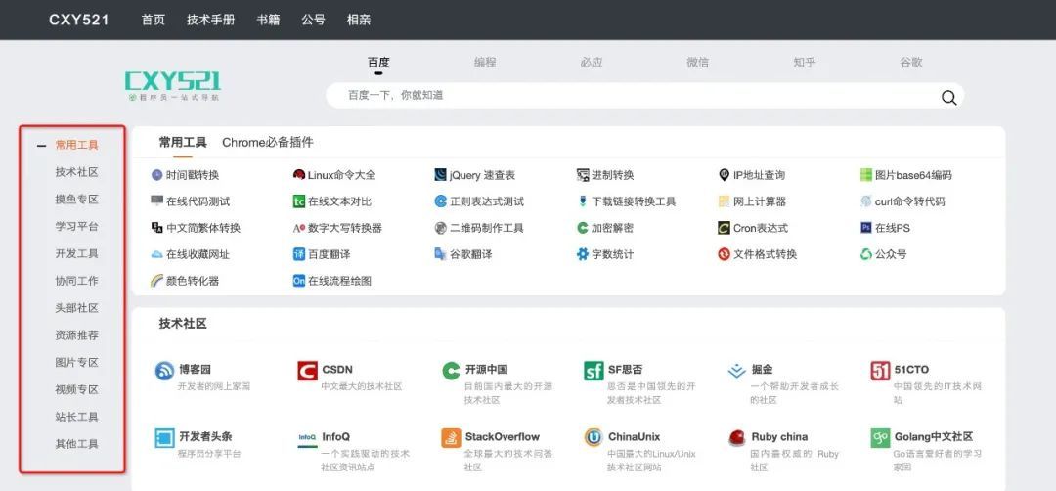Switch to the 常用工具 panel tab
This screenshot has height=491, width=1056.
click(x=183, y=143)
